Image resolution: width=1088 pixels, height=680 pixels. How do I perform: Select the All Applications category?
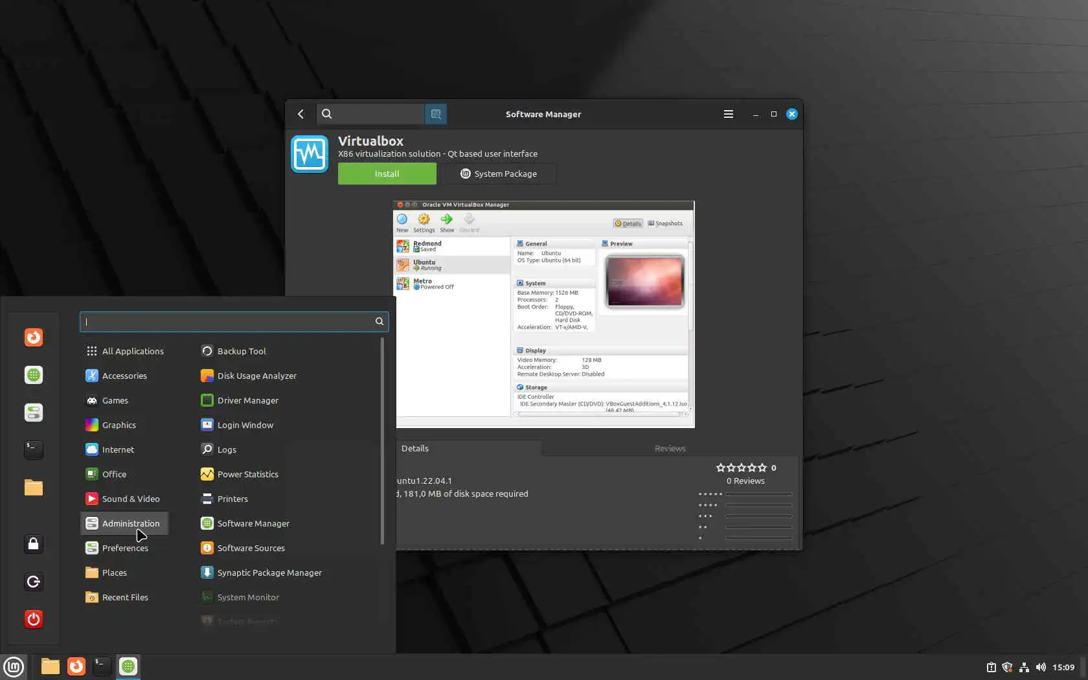124,351
